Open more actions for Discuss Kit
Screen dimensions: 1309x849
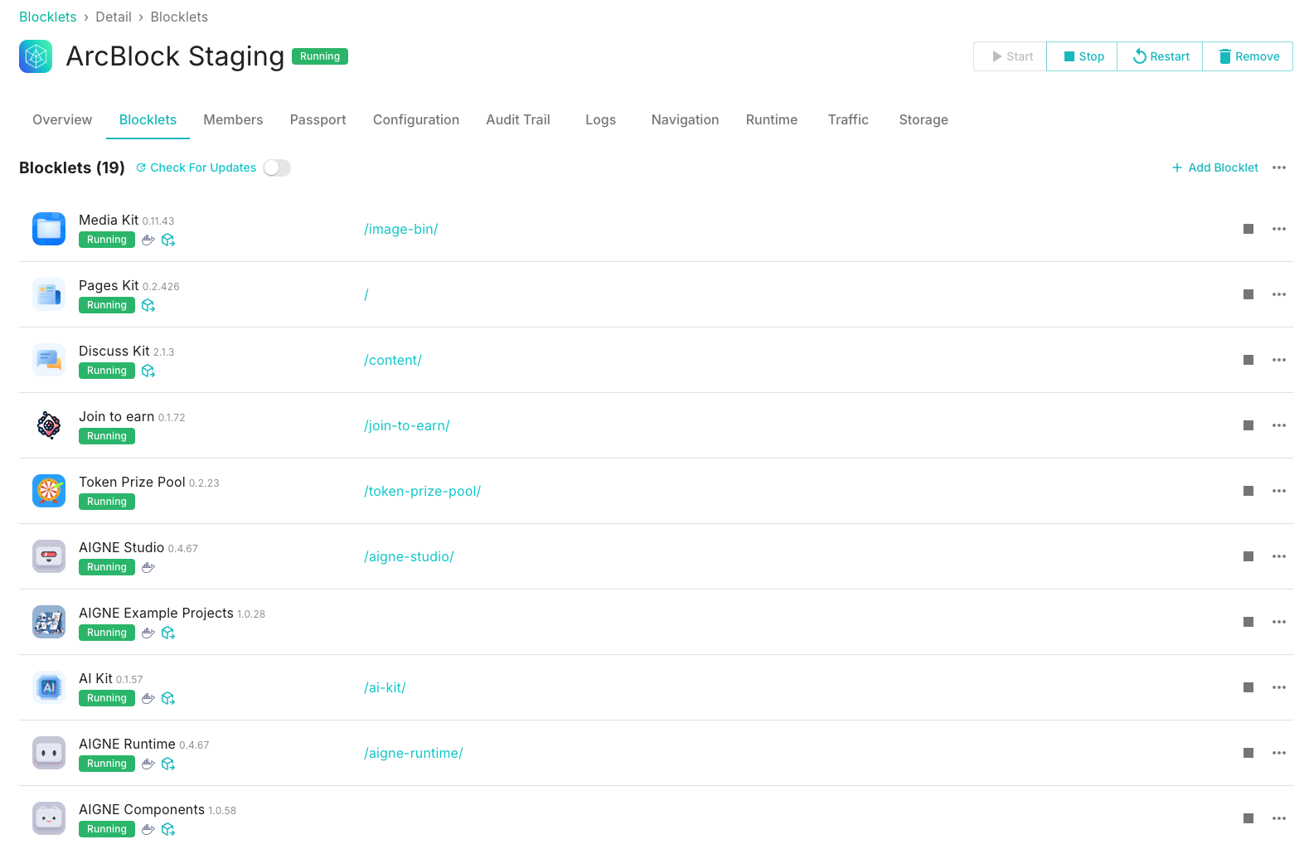[x=1279, y=360]
